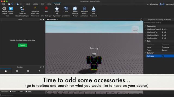Pop out the Toolbox panel
174x97 pixels.
[41, 67]
